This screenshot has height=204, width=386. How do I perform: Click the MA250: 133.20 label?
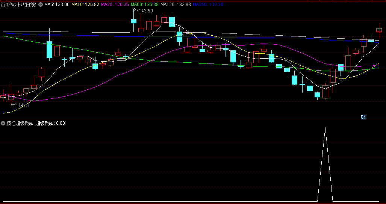(208, 5)
